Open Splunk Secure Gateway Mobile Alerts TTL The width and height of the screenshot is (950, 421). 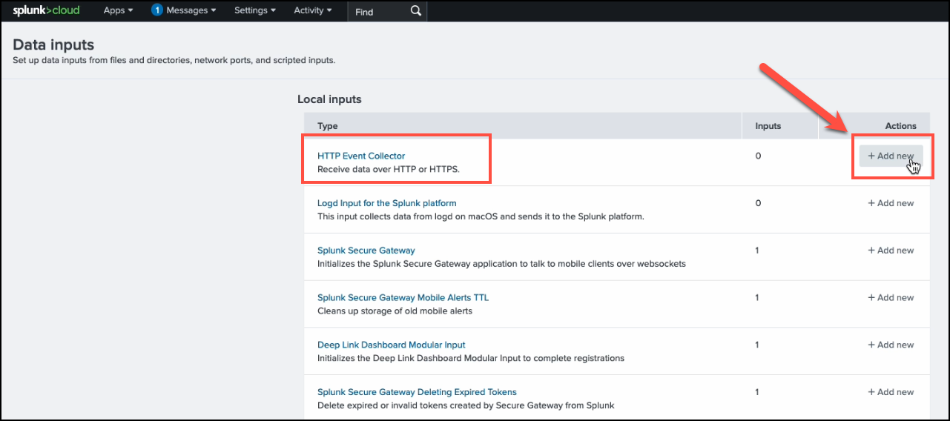[403, 297]
